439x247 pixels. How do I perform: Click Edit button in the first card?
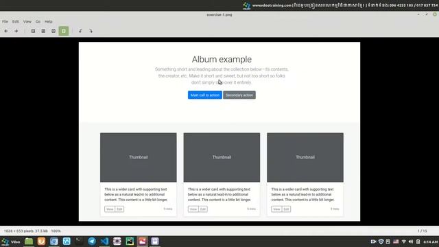[119, 209]
